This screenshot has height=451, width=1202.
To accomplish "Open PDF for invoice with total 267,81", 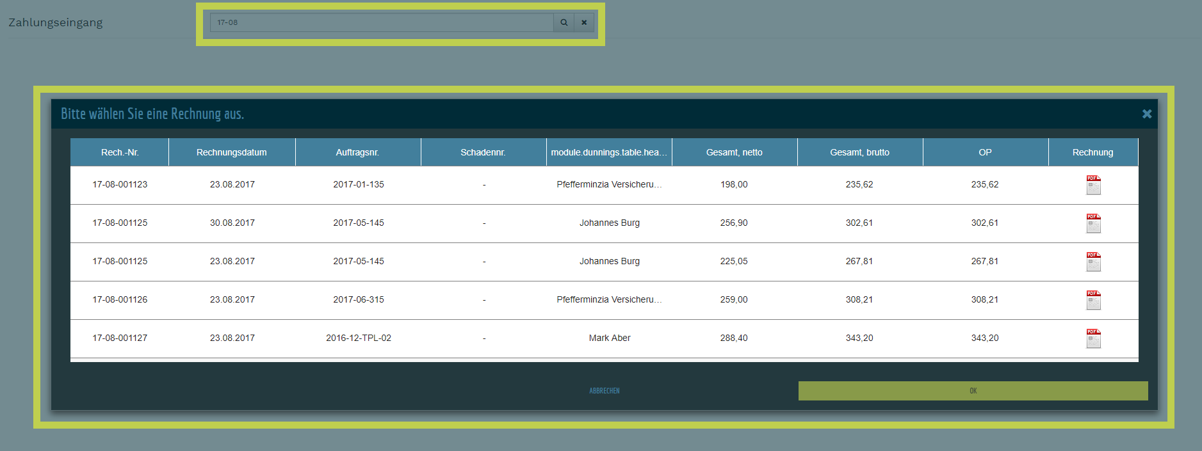I will click(1093, 262).
